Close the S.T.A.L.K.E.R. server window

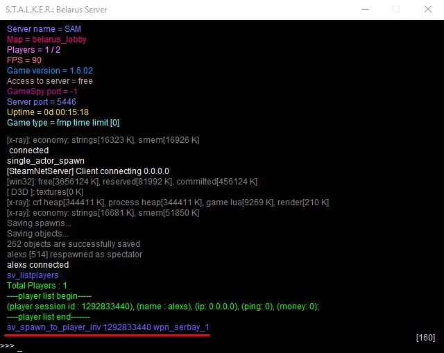[428, 9]
